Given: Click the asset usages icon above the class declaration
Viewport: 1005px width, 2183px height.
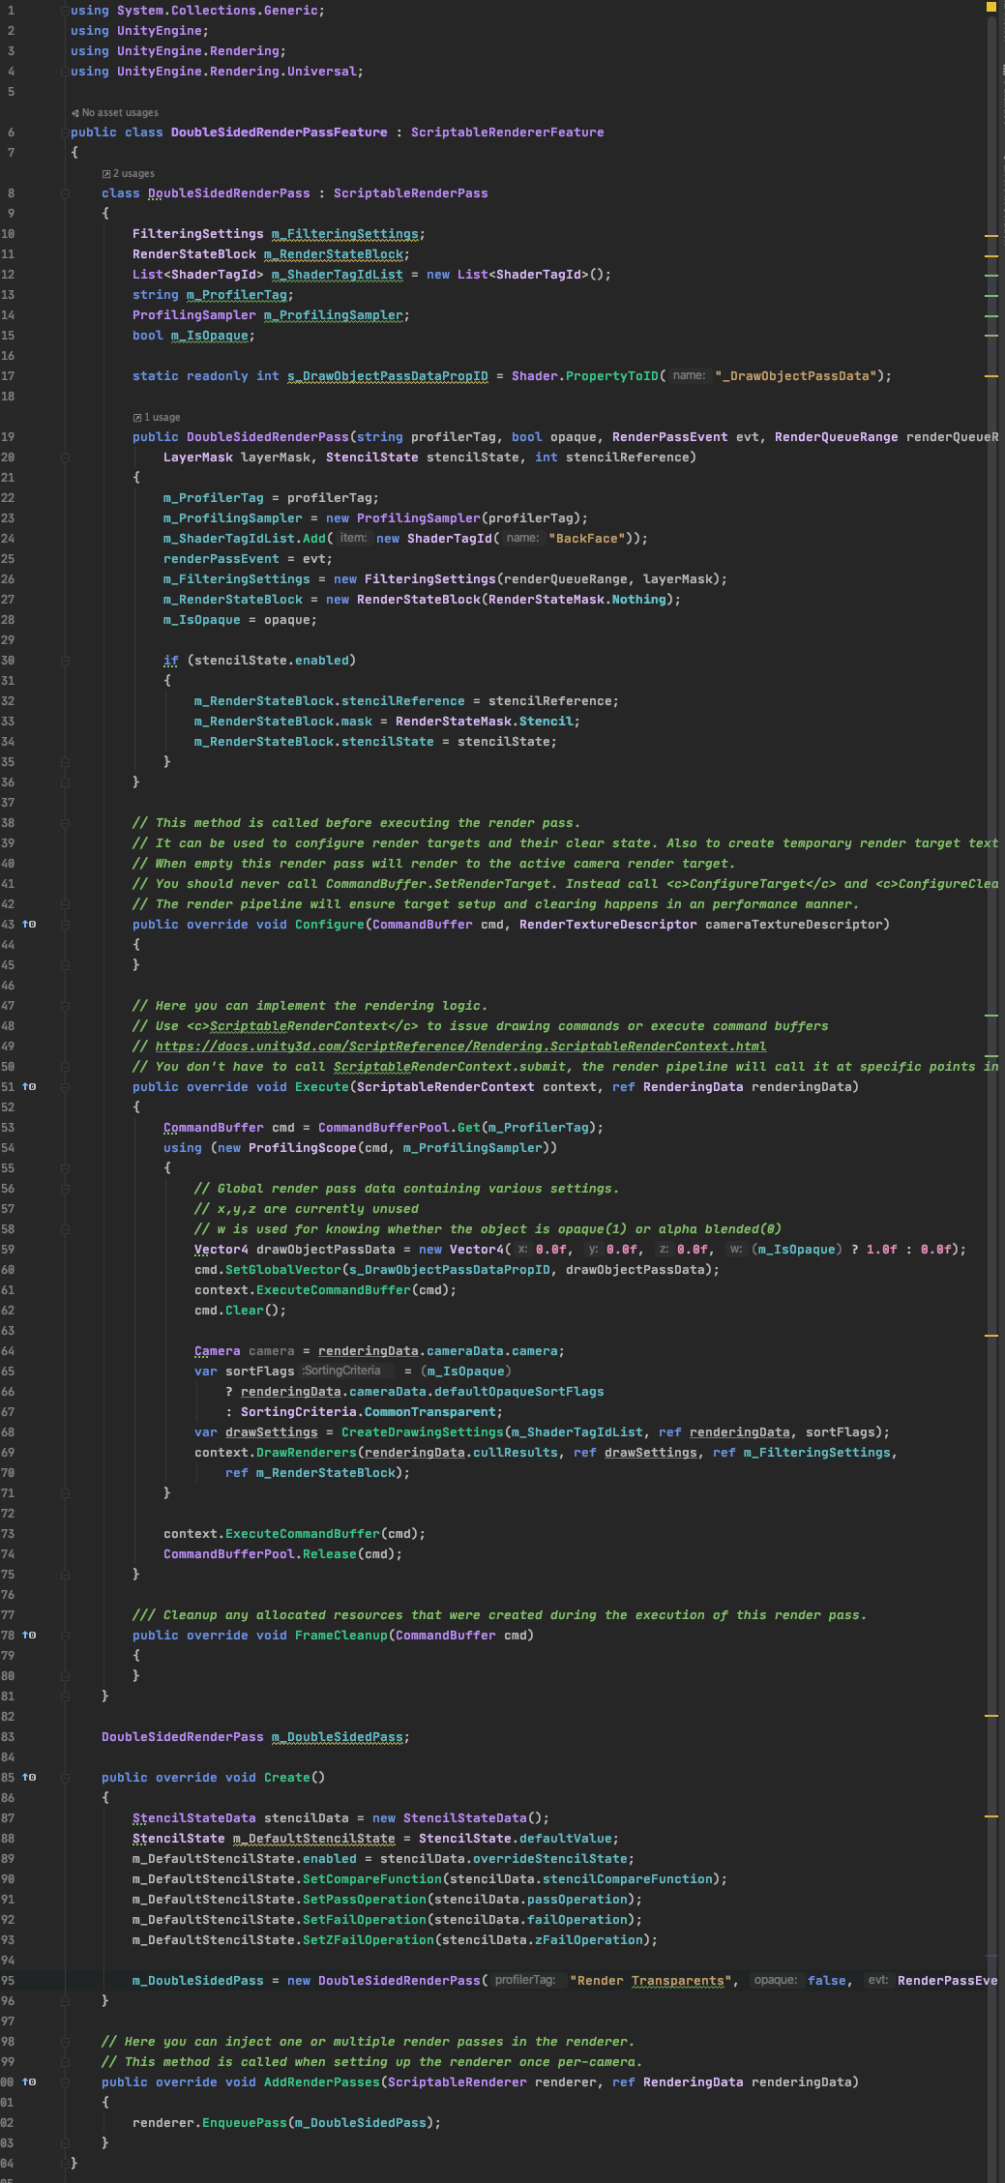Looking at the screenshot, I should 75,113.
